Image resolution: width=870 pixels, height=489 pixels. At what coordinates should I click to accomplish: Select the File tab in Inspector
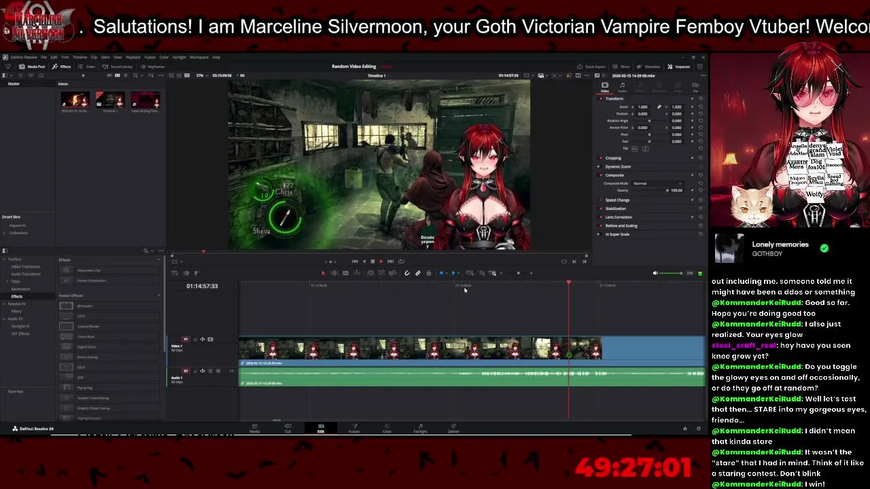point(695,87)
